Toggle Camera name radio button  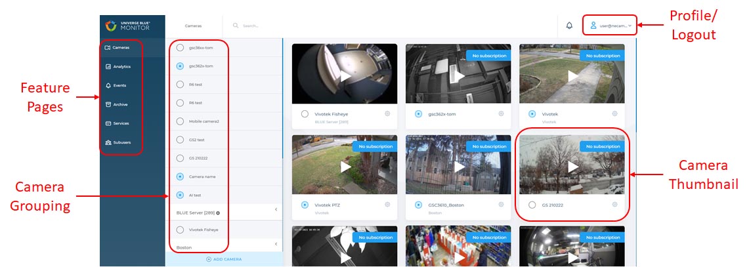pos(180,176)
